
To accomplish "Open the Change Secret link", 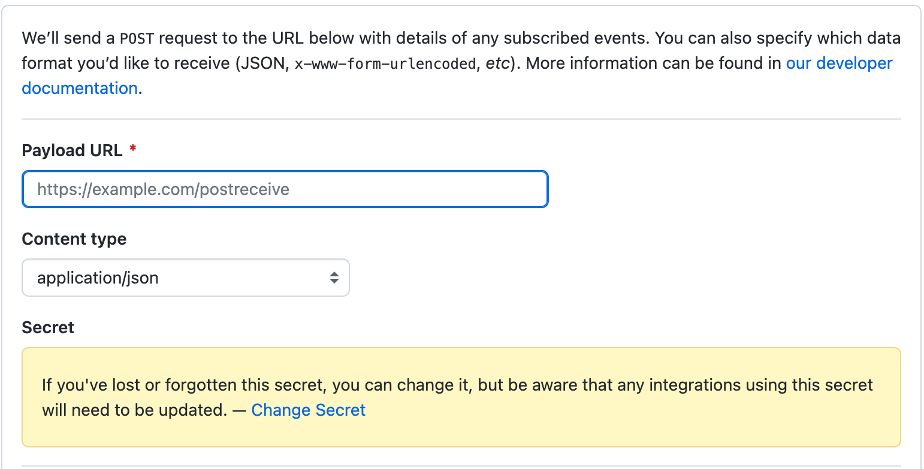I will (x=309, y=410).
